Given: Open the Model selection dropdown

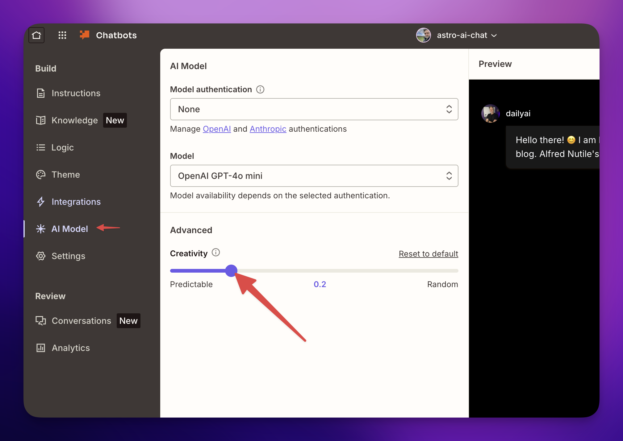Looking at the screenshot, I should 314,176.
